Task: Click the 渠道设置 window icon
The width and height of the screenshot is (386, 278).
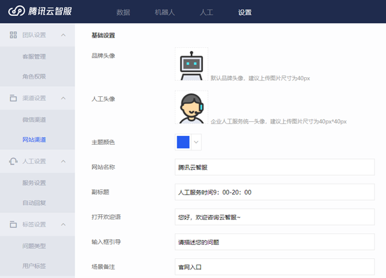Action: [13, 98]
